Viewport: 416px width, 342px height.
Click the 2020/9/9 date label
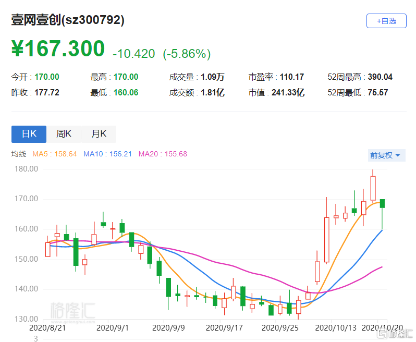(x=168, y=328)
